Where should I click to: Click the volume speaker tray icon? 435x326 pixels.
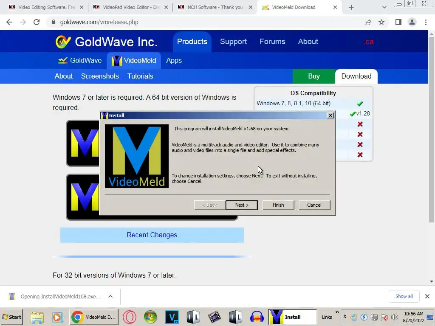click(394, 317)
